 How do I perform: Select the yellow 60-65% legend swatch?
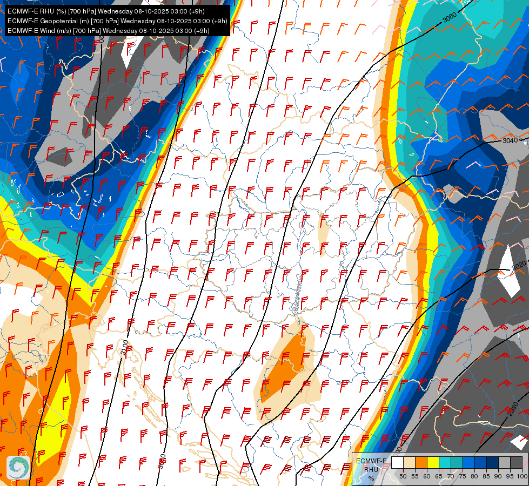433,462
